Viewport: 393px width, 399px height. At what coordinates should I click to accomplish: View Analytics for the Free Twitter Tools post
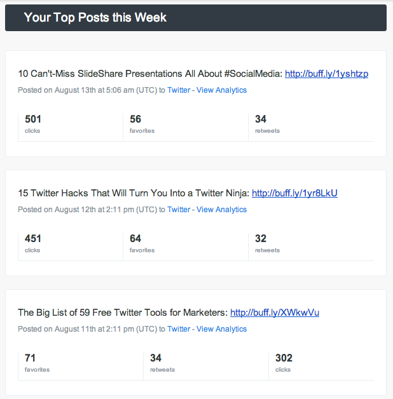221,328
